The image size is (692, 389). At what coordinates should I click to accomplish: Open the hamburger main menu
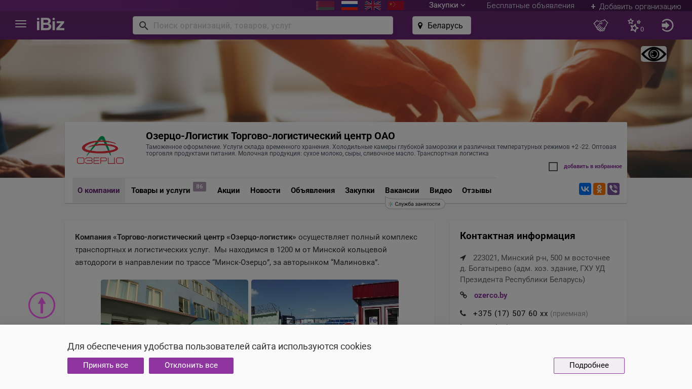(21, 24)
